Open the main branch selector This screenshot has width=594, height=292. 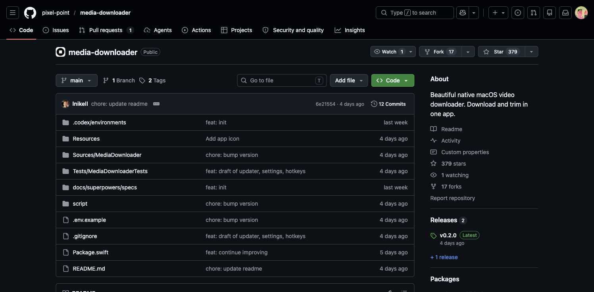pos(77,80)
